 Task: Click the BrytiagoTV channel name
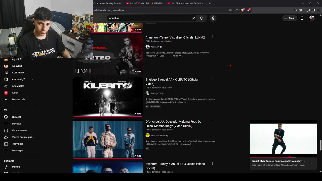pyautogui.click(x=156, y=94)
